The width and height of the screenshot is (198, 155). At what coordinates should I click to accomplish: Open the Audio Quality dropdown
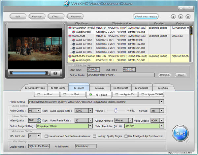tap(39, 110)
